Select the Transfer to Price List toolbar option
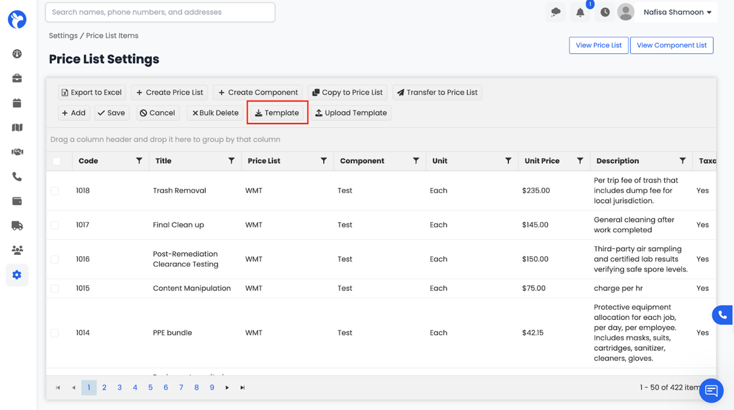 [x=437, y=92]
